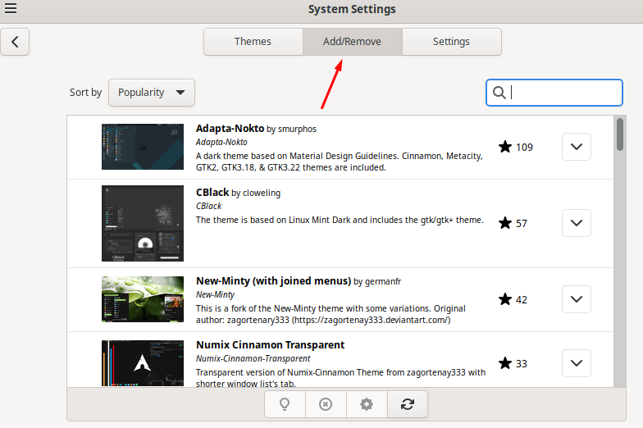Expand the Numix Cinnamon Transparent chevron

[x=576, y=363]
